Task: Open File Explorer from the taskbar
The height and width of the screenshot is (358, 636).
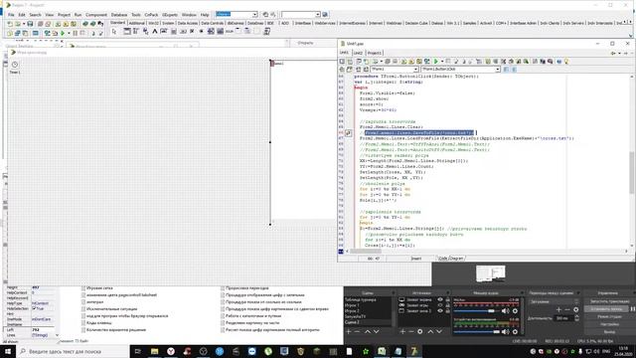Action: tap(155, 351)
